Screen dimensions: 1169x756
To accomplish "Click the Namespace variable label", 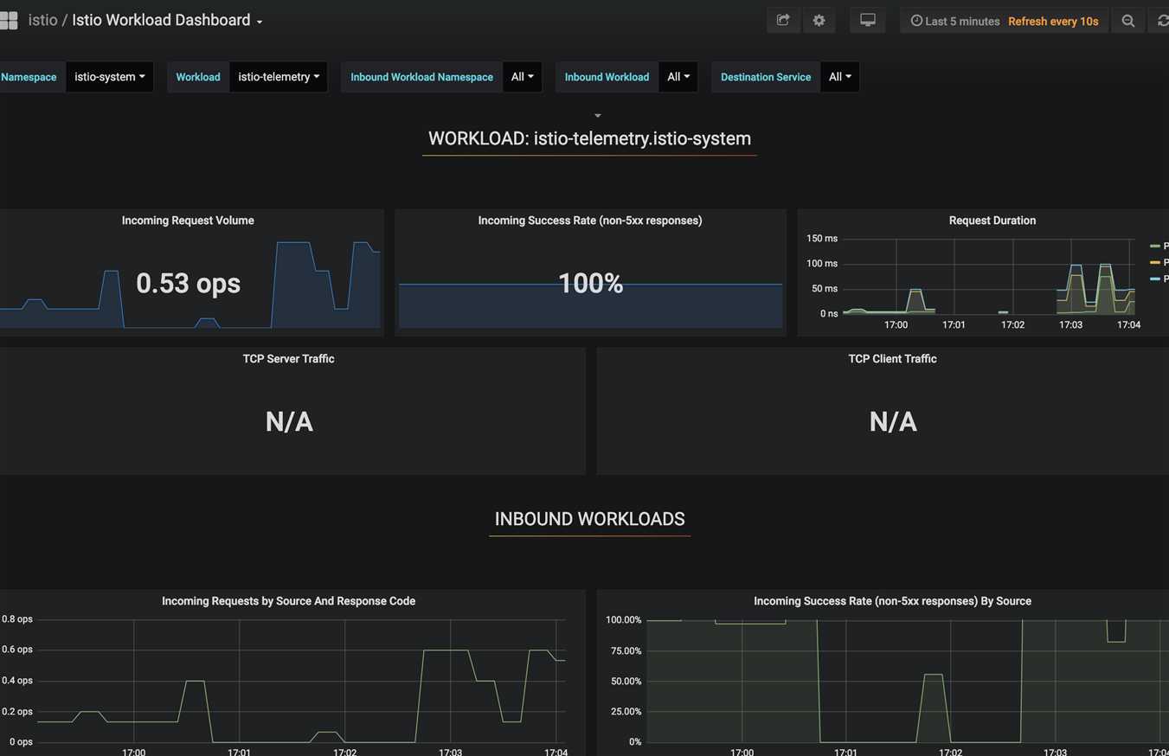I will 29,77.
